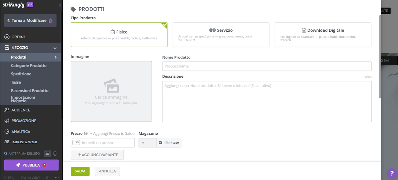Switch to mobile preview icon
The width and height of the screenshot is (398, 180).
[55, 154]
